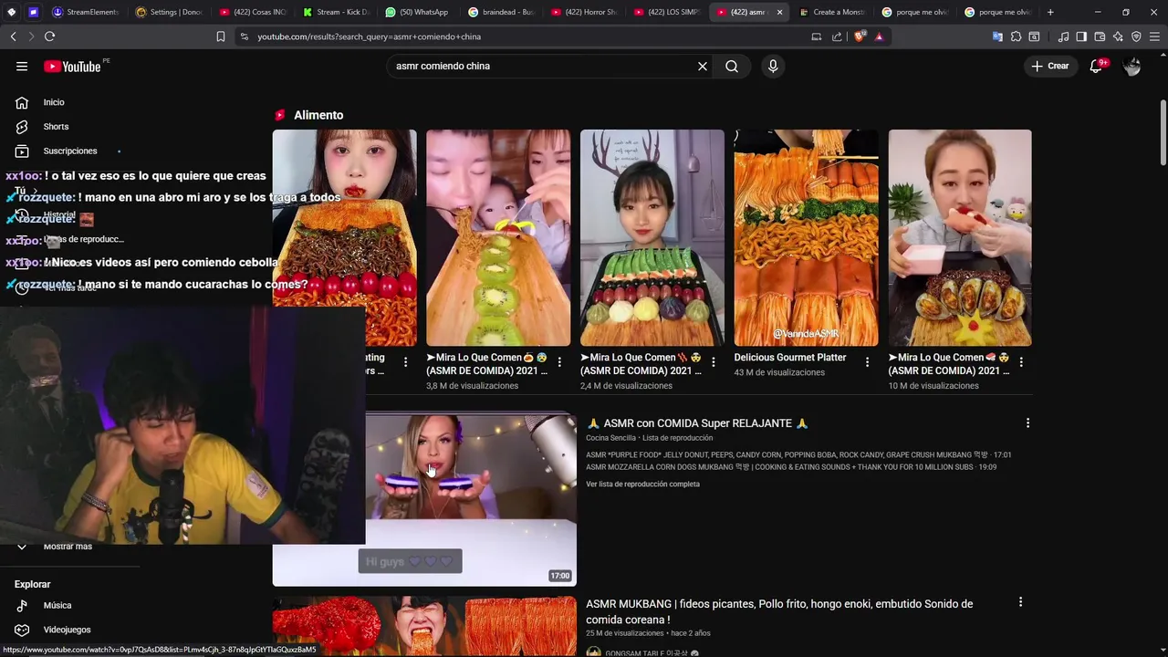Switch to the braindead search tab
Image resolution: width=1168 pixels, height=657 pixels.
[502, 12]
